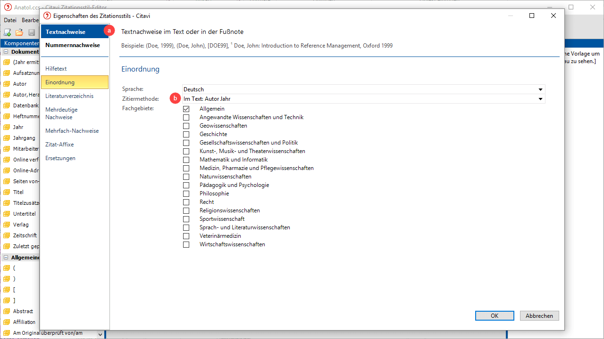The image size is (604, 339).
Task: Click the Jahrgang component icon
Action: point(7,138)
